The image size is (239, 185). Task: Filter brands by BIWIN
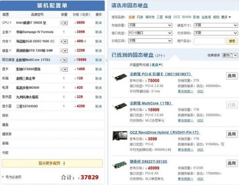(187, 17)
